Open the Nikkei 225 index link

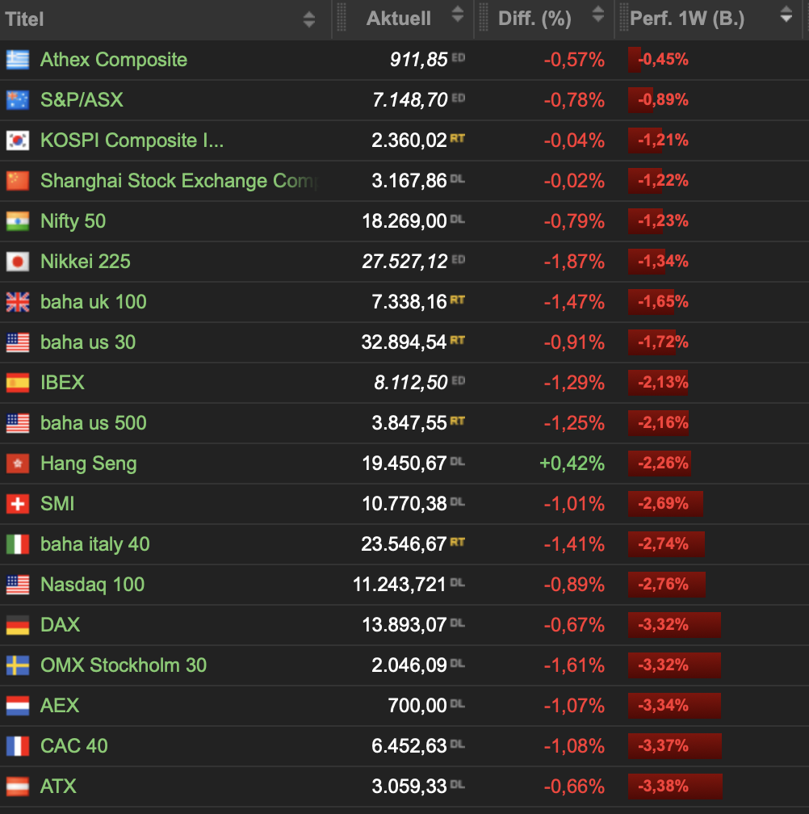(86, 262)
